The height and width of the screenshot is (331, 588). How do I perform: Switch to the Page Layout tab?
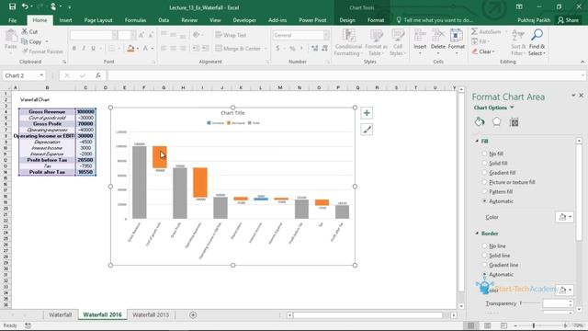98,20
